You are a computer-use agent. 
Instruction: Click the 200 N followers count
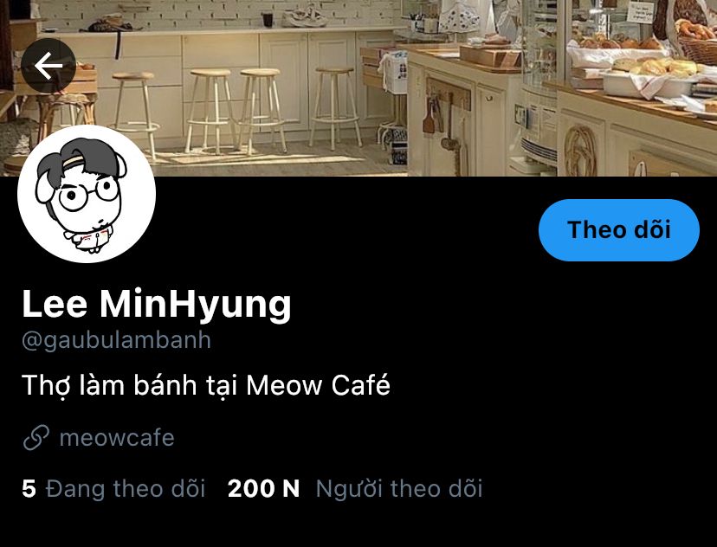coord(263,488)
